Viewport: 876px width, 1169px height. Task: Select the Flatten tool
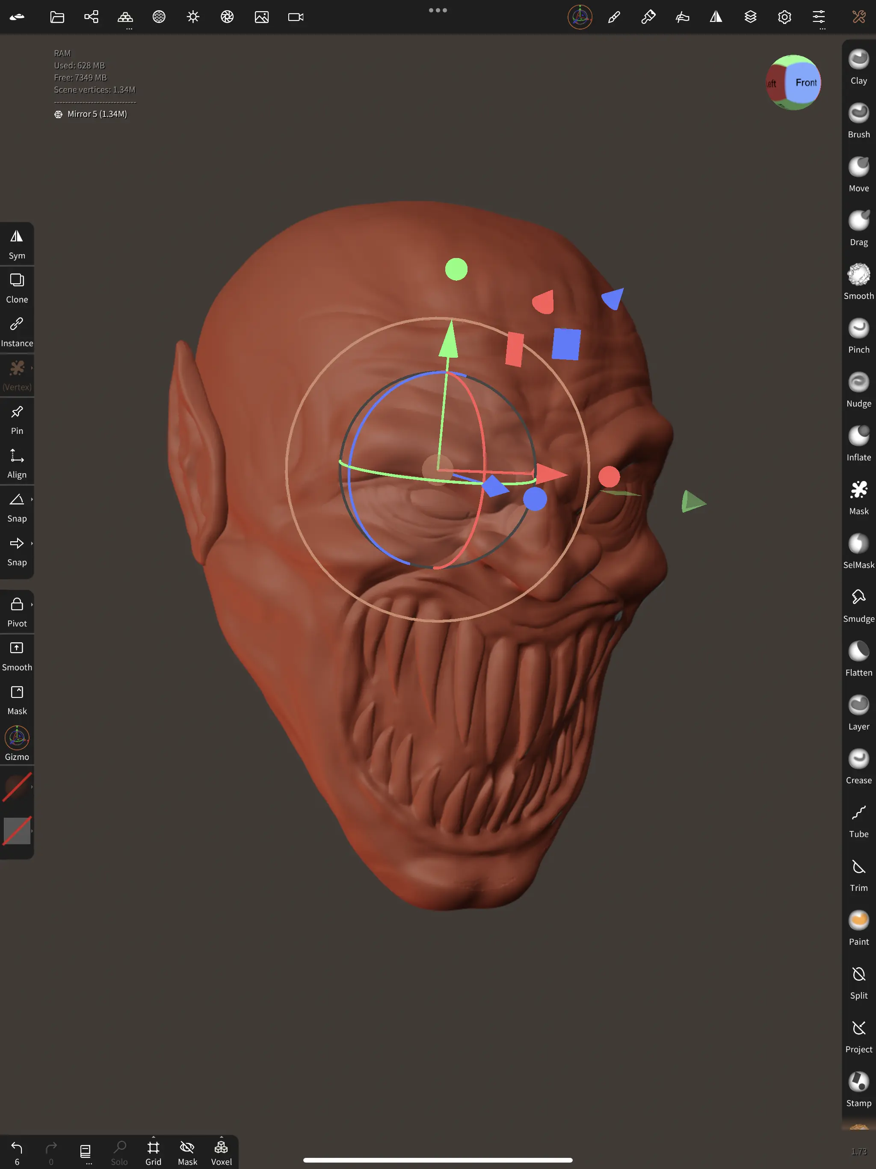pos(858,659)
